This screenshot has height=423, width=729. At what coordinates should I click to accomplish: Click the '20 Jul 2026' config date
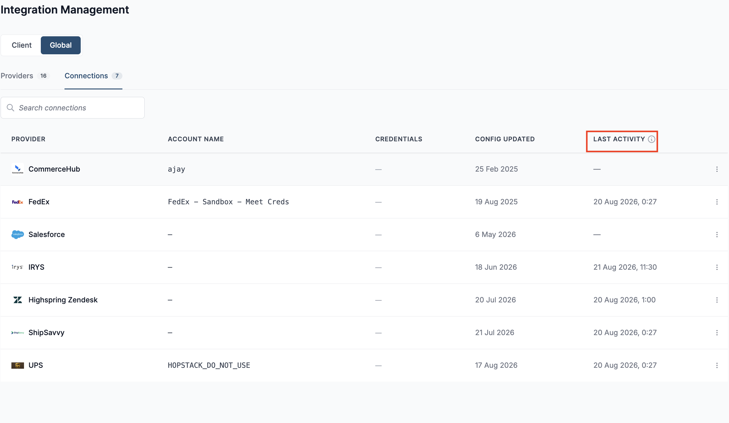pos(495,300)
